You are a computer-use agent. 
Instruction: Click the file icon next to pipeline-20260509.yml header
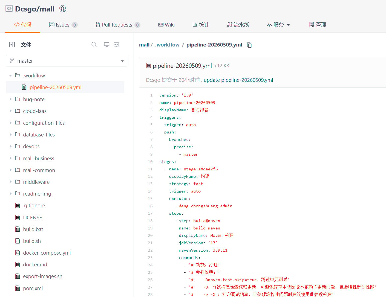[149, 65]
